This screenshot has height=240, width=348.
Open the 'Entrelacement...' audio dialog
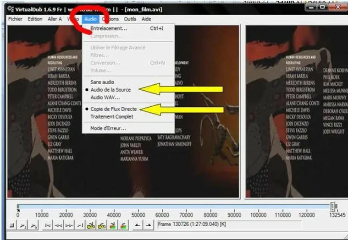tap(109, 28)
